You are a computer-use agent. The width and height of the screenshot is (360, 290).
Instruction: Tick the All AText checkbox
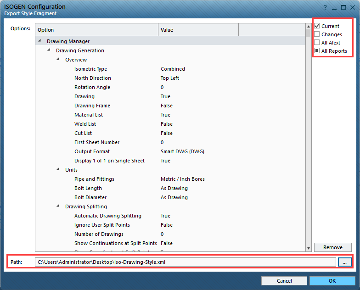317,43
